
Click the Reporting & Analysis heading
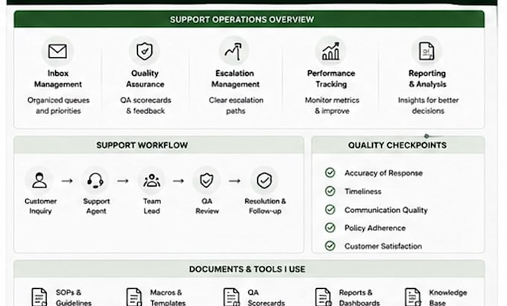(427, 79)
